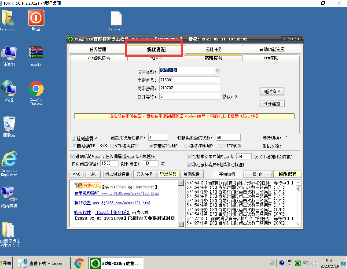Select the 模拟VPN换IP radio button
The width and height of the screenshot is (347, 269).
pyautogui.click(x=187, y=146)
